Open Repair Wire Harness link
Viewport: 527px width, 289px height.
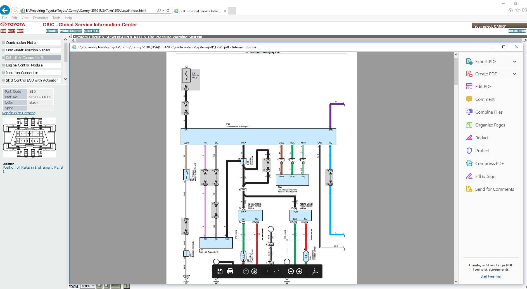coord(19,113)
